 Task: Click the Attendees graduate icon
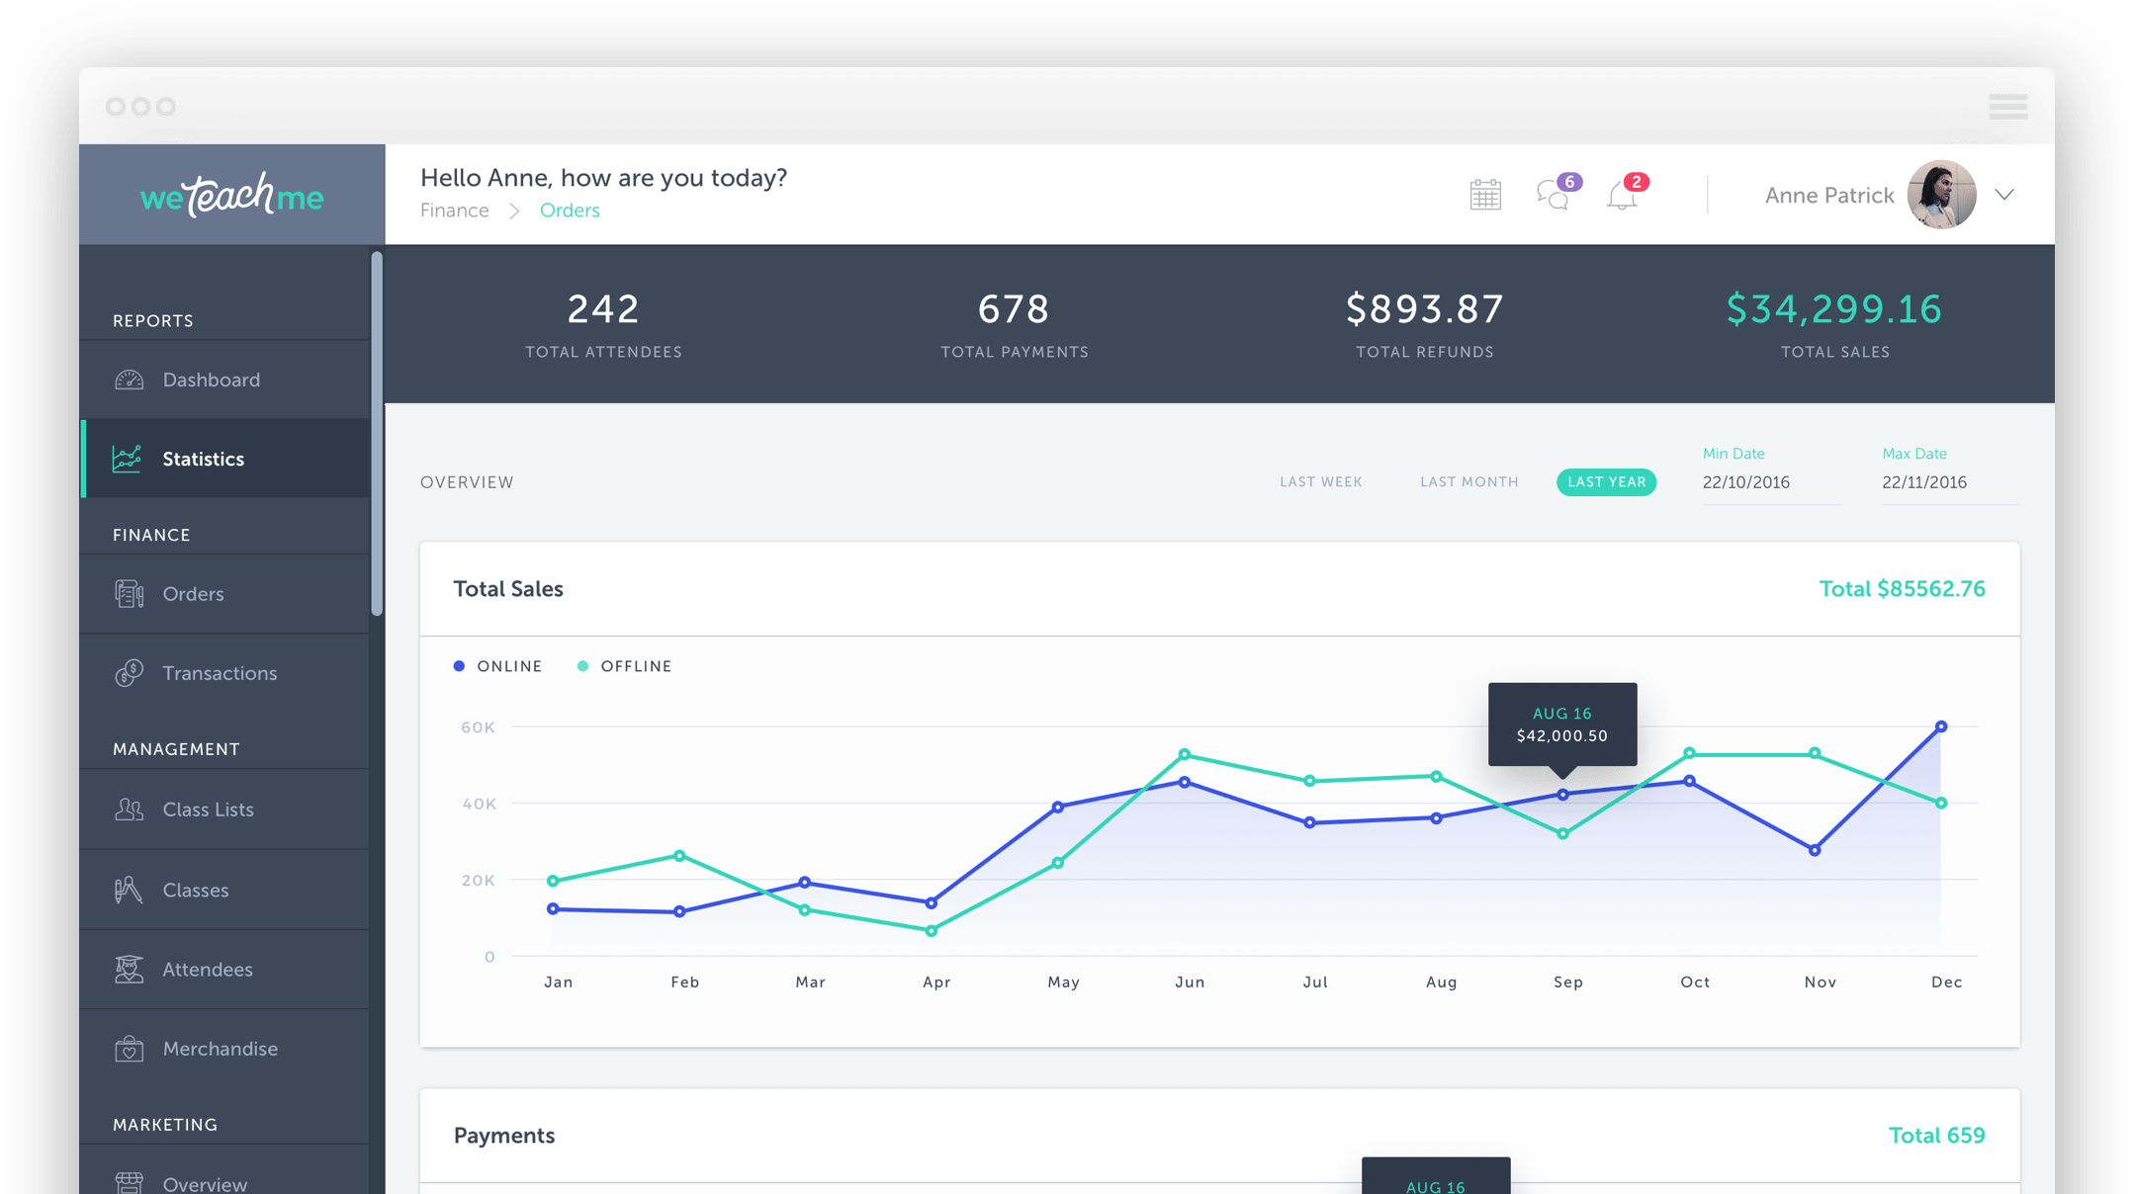tap(129, 970)
